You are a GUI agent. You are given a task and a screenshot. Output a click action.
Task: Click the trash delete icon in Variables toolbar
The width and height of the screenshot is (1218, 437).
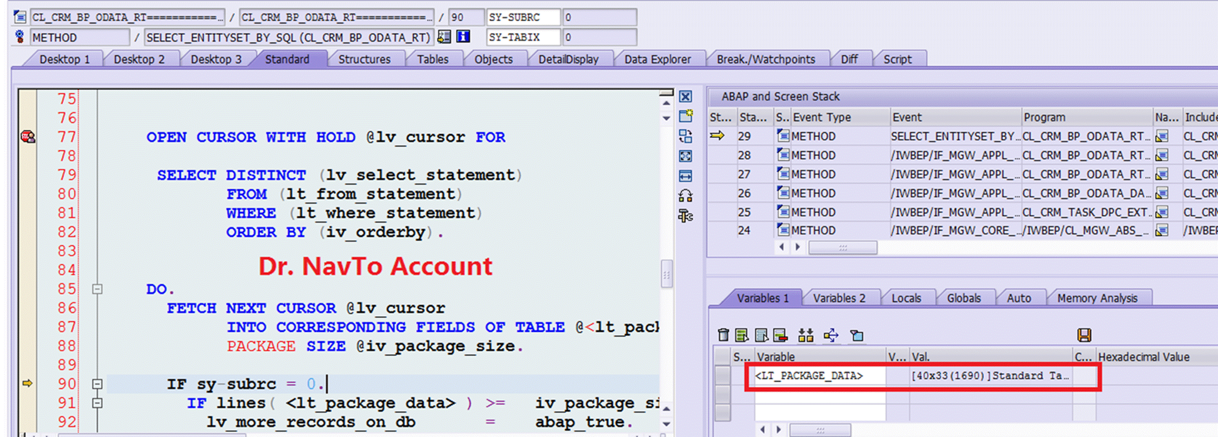point(723,335)
